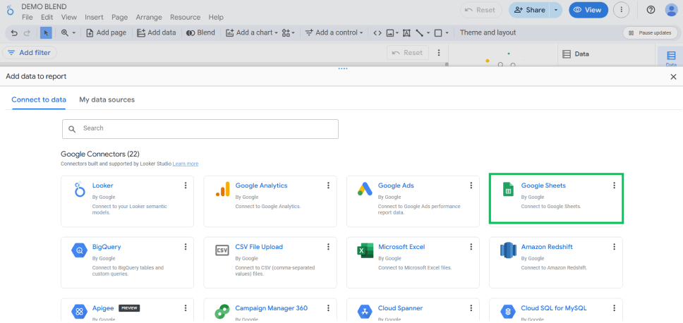The image size is (683, 323).
Task: Open the CSV File Upload connector
Action: tap(258, 248)
